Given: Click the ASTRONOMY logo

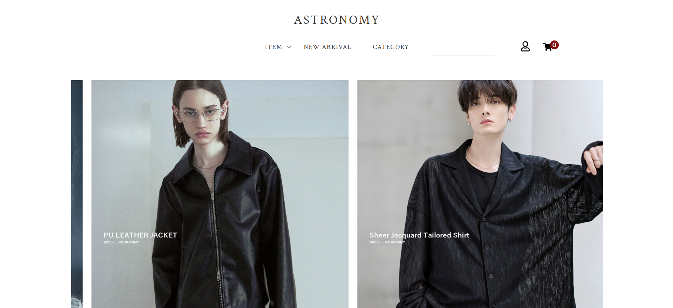Looking at the screenshot, I should coord(337,20).
